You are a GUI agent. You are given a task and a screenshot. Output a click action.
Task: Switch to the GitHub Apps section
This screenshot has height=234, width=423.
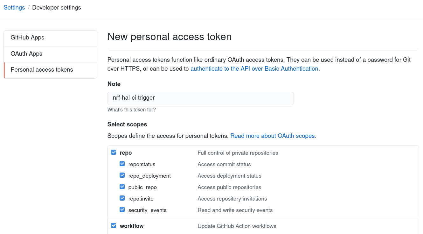[x=27, y=38]
